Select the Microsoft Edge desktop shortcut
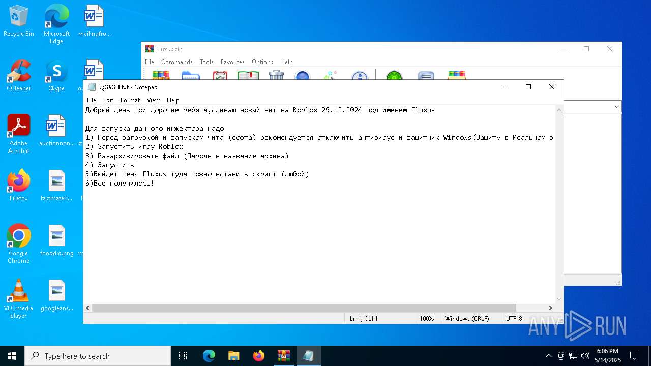The image size is (651, 366). tap(56, 24)
